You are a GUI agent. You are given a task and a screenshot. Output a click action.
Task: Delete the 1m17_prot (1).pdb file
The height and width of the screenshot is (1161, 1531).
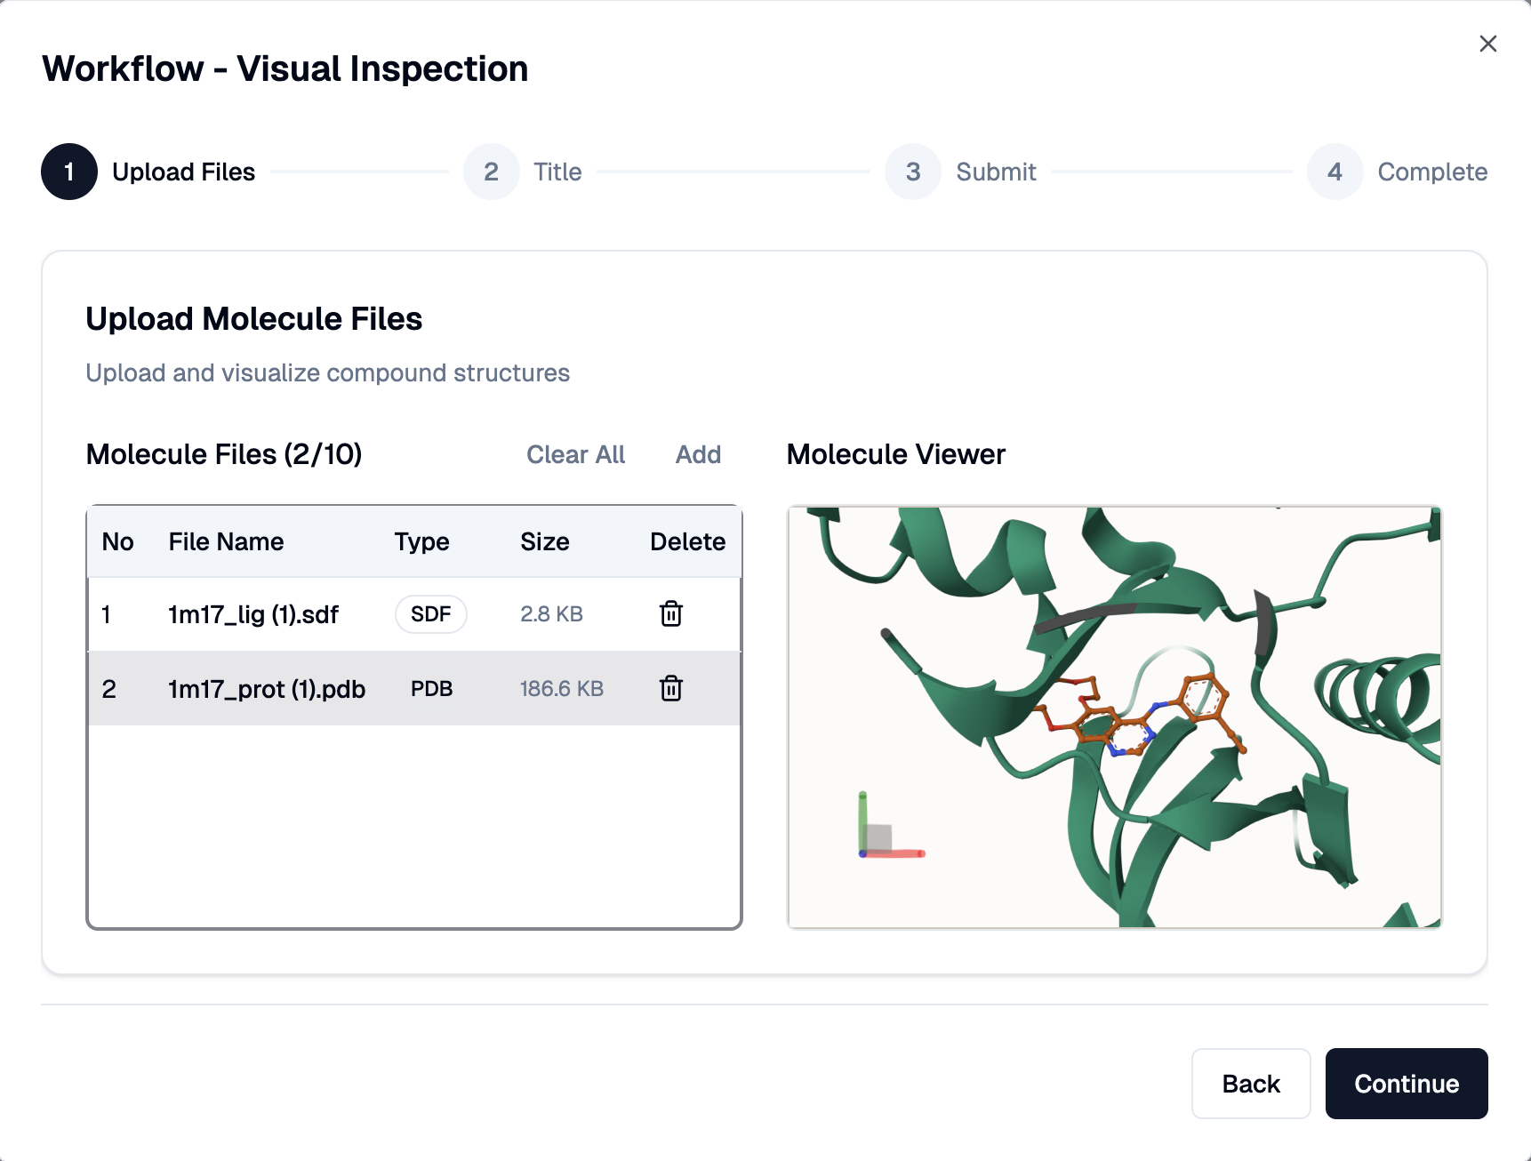coord(671,688)
